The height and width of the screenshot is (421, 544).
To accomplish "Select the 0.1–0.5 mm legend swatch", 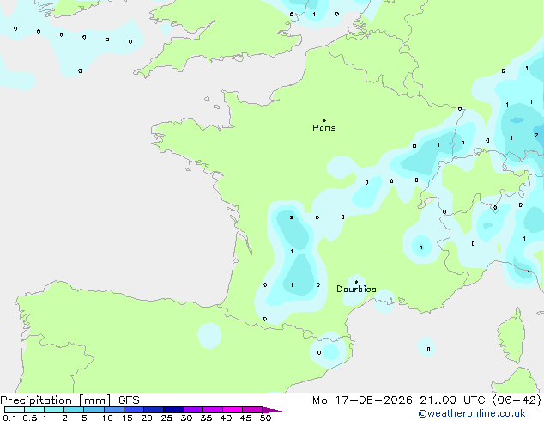I will [15, 410].
